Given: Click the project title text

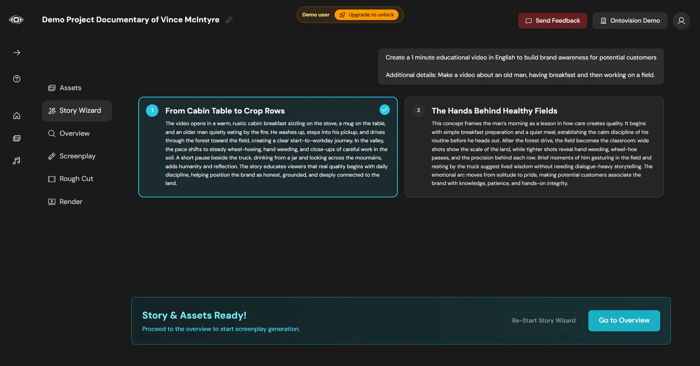Looking at the screenshot, I should [131, 20].
